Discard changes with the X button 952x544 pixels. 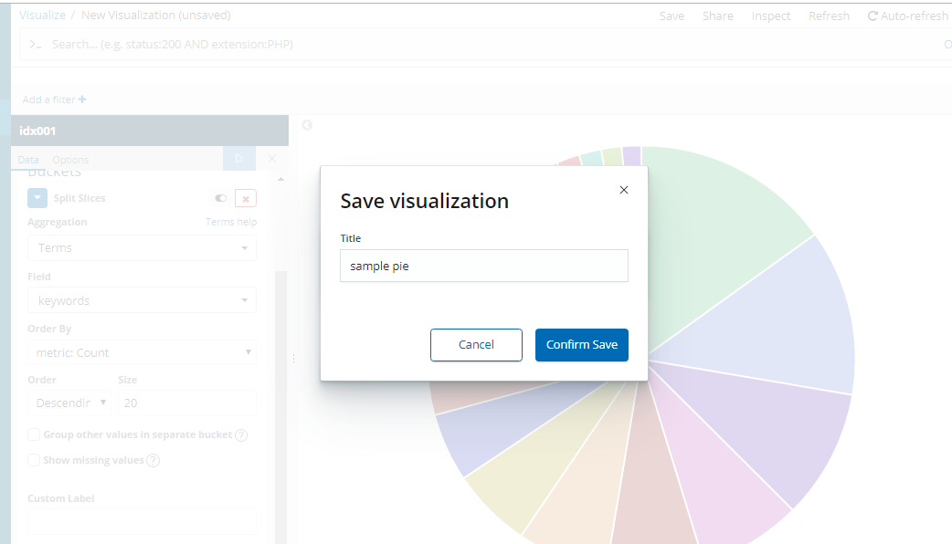click(272, 158)
